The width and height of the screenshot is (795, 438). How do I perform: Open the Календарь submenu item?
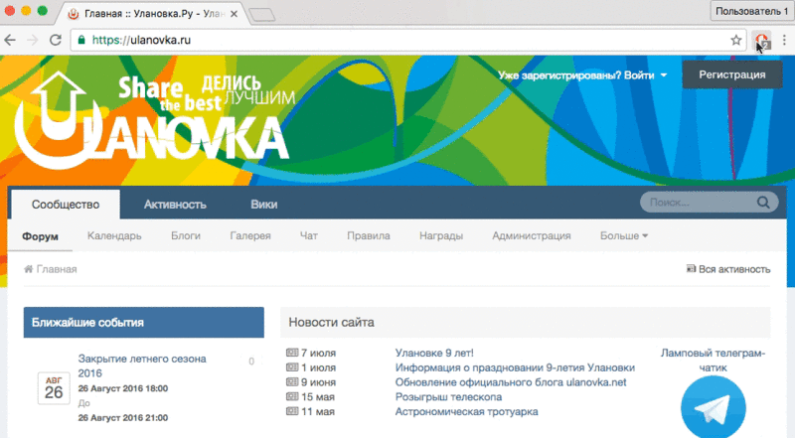[114, 235]
